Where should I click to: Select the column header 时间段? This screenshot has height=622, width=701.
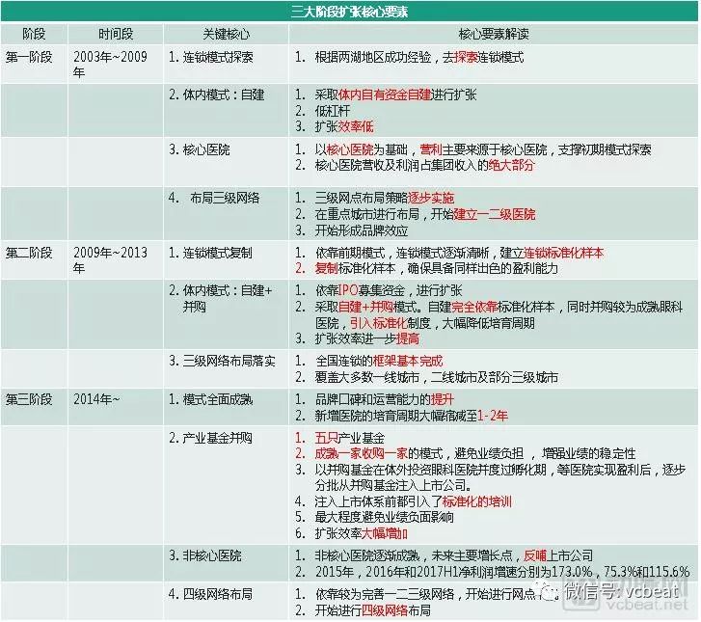(x=116, y=34)
